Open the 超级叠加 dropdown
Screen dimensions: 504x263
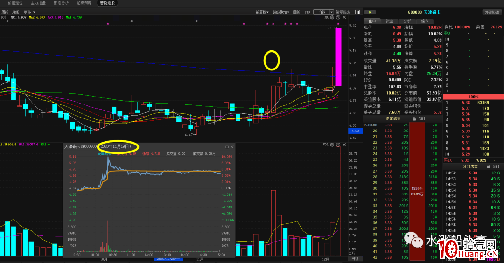[281, 12]
